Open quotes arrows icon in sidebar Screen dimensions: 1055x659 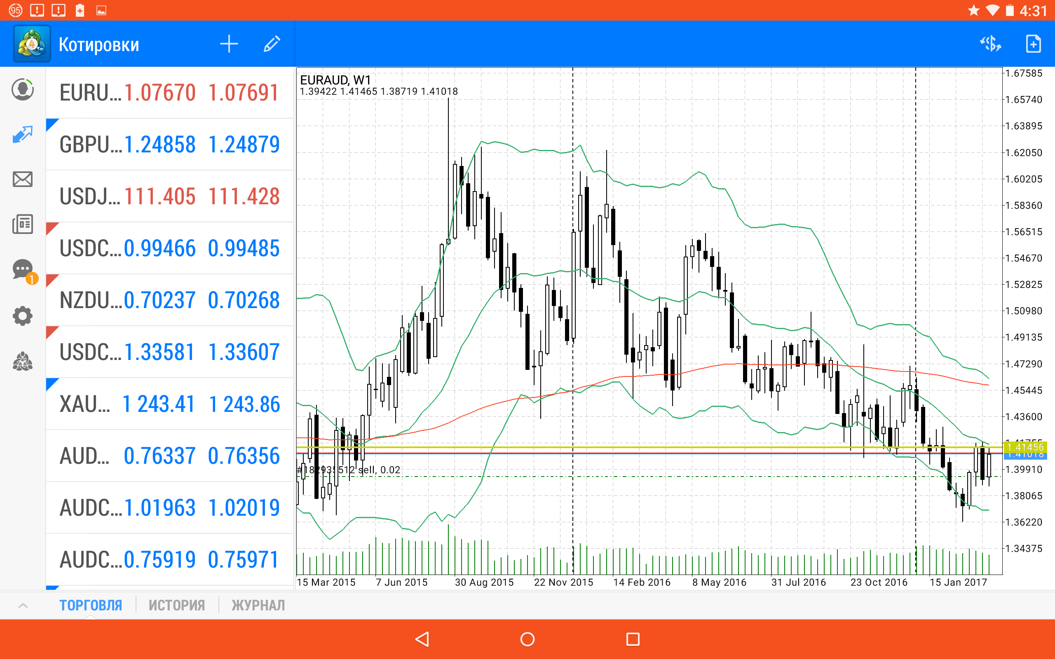click(23, 135)
